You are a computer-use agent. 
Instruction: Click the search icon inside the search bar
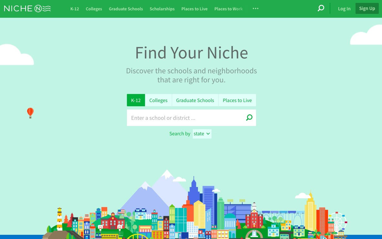coord(249,118)
